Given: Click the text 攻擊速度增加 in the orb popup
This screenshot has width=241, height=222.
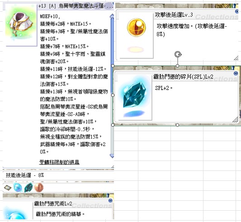Looking at the screenshot, I should [x=173, y=26].
